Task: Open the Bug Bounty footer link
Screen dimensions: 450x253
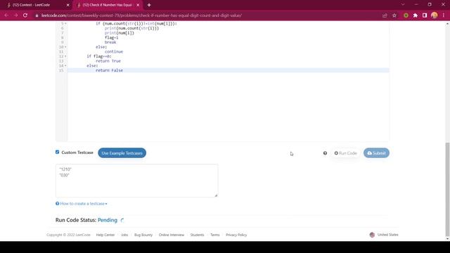Action: click(143, 235)
